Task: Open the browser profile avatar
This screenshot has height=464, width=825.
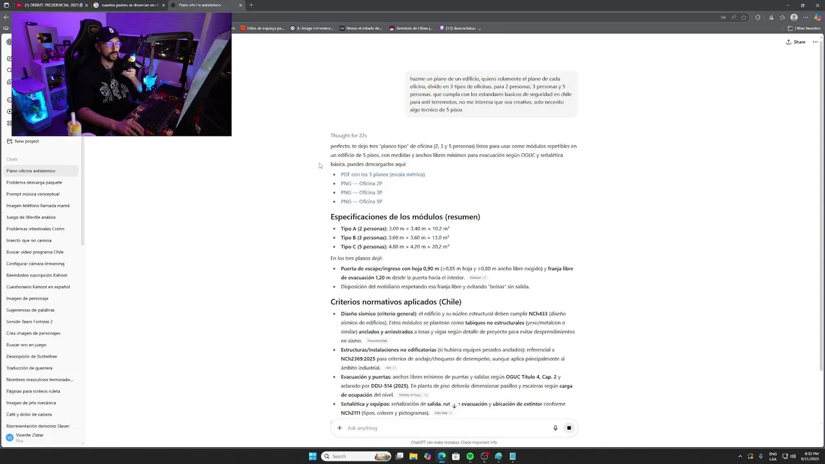Action: [x=794, y=17]
